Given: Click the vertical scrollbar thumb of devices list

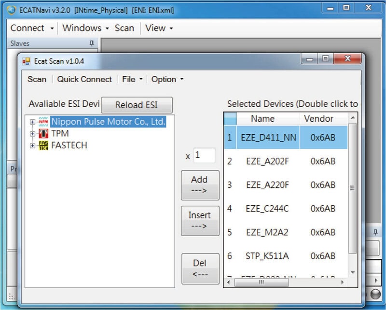Looking at the screenshot, I should [x=353, y=188].
